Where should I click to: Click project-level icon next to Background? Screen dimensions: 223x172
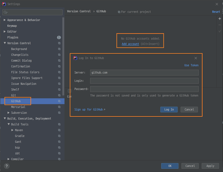pyautogui.click(x=59, y=49)
